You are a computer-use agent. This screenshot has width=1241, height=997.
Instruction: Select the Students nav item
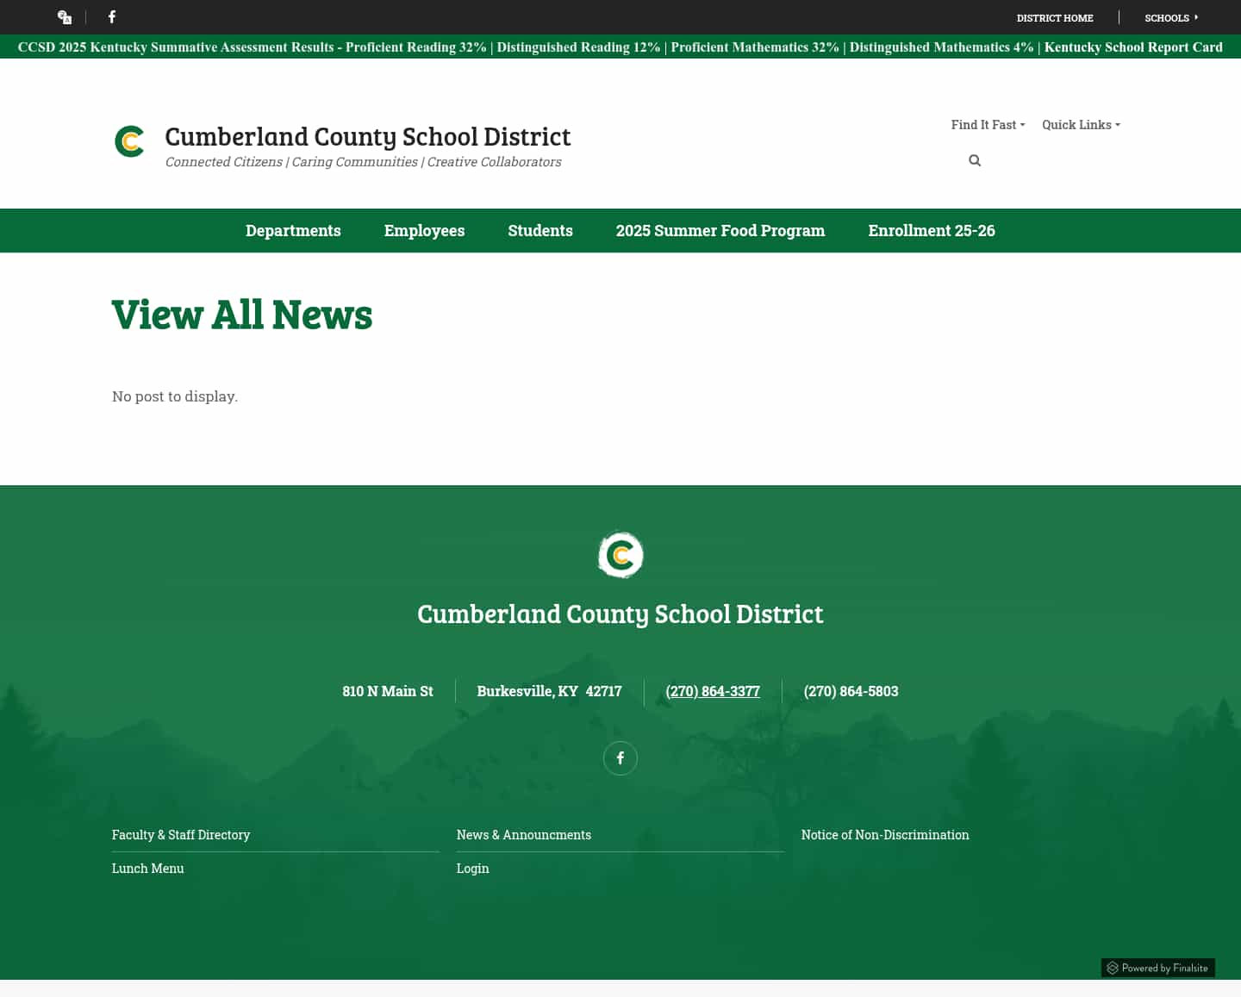click(x=540, y=230)
